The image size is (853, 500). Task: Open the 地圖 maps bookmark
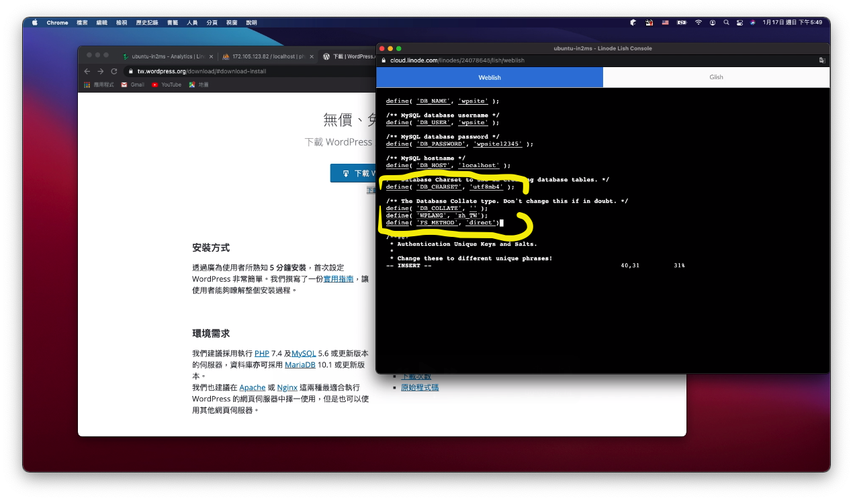pos(199,85)
